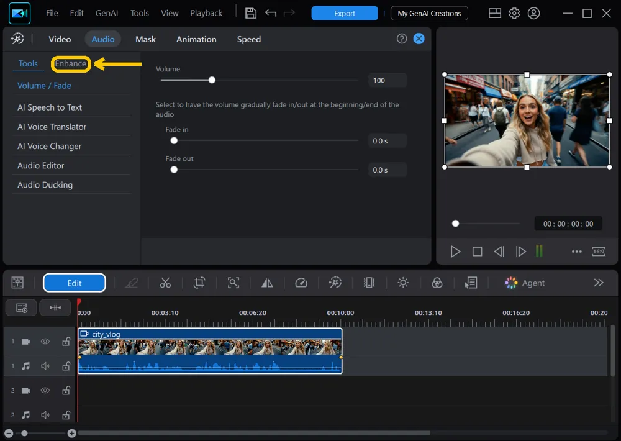621x441 pixels.
Task: Select Volume / Fade tool
Action: coord(44,86)
